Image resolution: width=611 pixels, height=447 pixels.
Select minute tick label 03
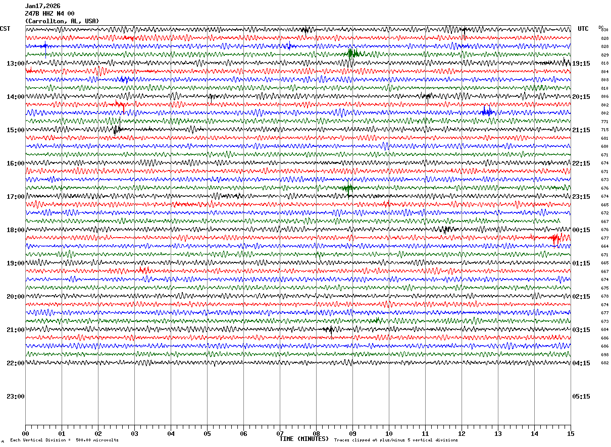[x=134, y=433]
